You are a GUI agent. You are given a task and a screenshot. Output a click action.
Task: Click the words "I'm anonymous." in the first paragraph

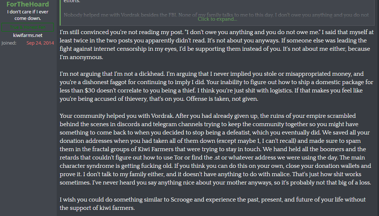point(81,57)
